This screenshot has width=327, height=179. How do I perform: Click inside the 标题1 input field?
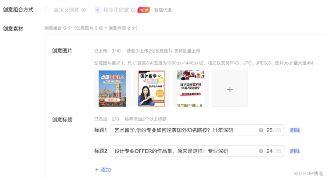pos(197,130)
